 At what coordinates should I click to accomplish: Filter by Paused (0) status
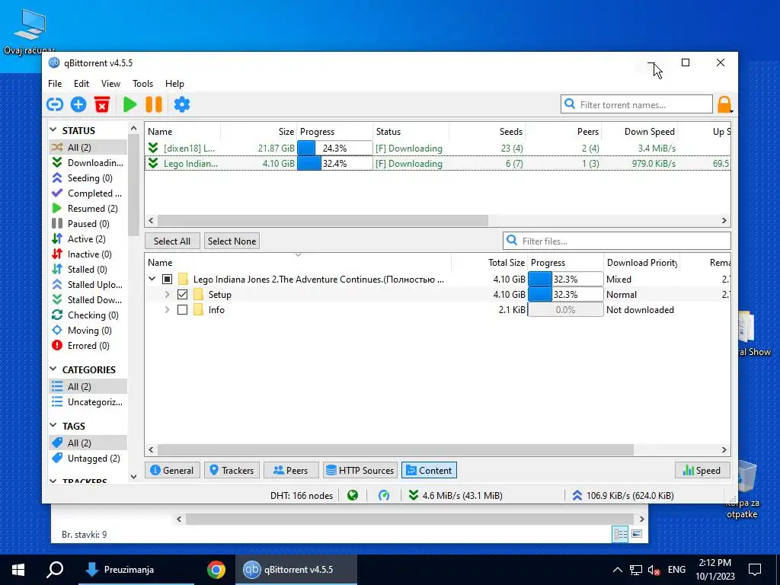pyautogui.click(x=88, y=224)
